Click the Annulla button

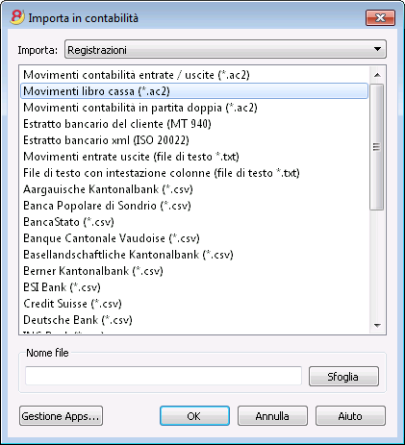pyautogui.click(x=272, y=416)
